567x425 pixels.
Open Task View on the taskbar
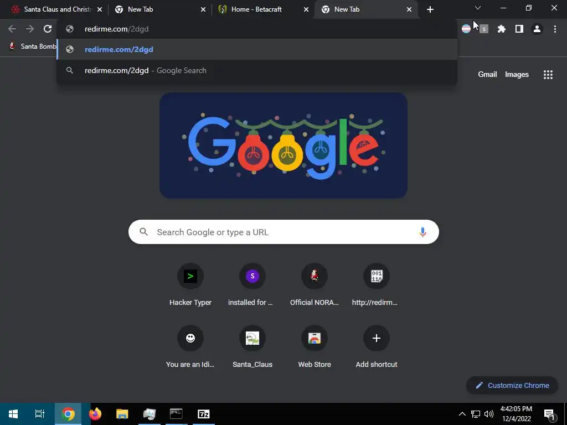(x=40, y=414)
